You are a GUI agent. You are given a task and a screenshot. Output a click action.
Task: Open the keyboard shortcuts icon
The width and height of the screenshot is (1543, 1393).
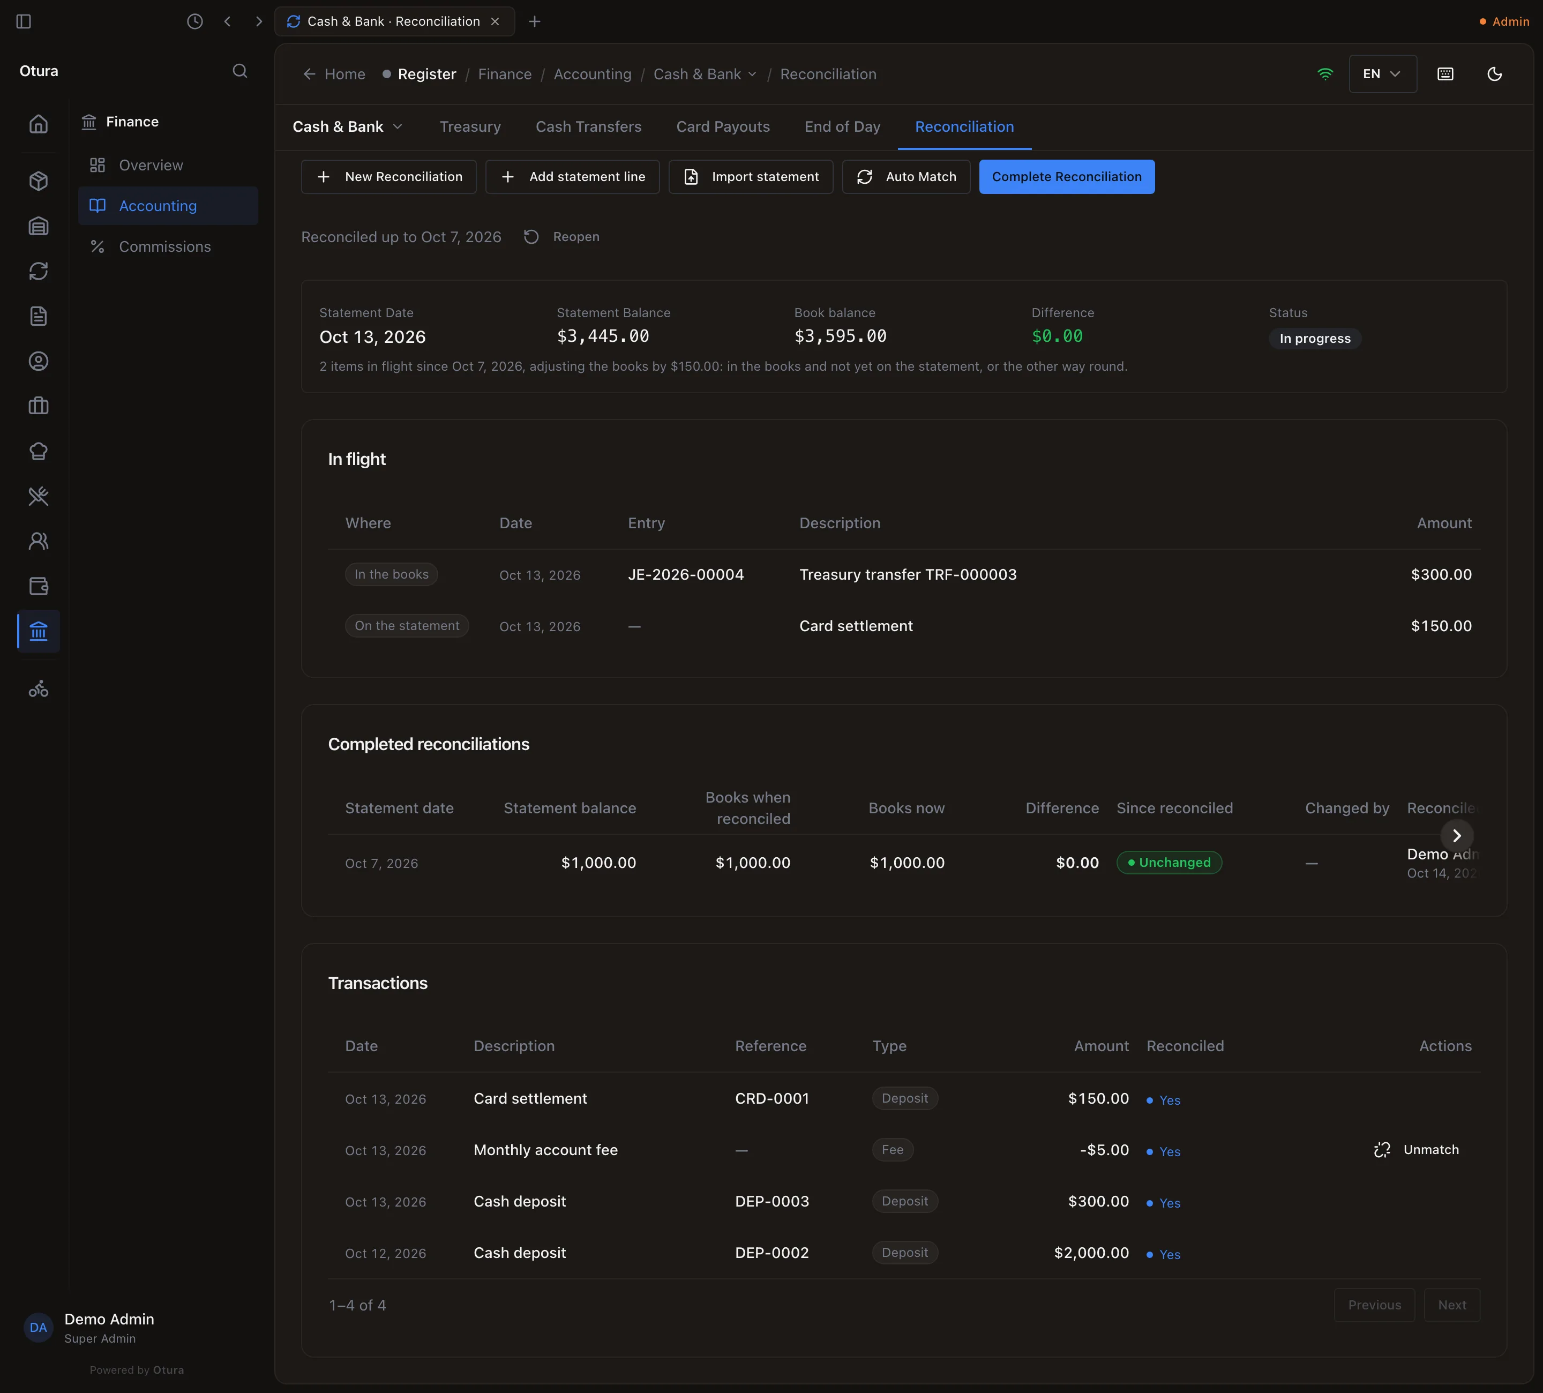pyautogui.click(x=1445, y=74)
